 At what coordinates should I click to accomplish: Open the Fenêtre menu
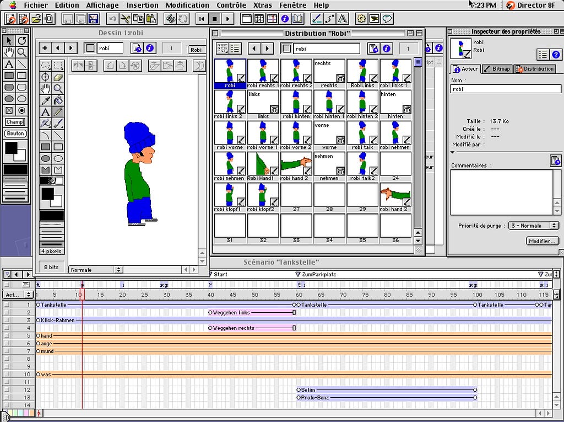click(x=293, y=5)
